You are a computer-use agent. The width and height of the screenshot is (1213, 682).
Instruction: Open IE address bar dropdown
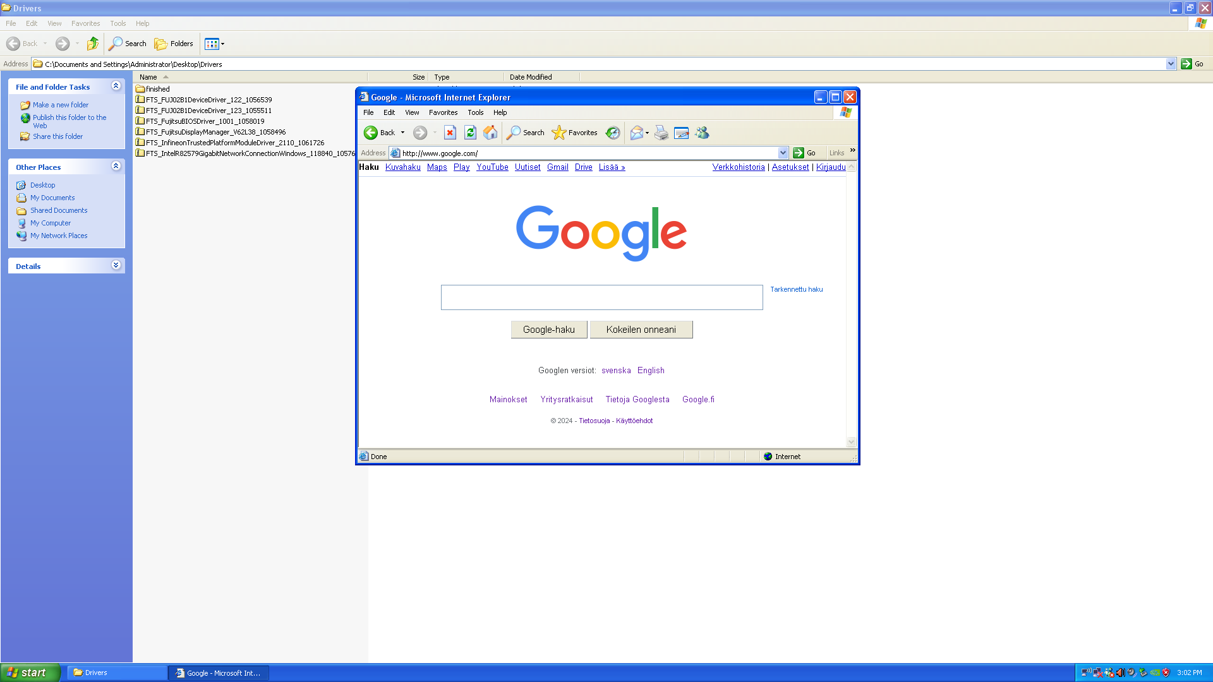783,153
